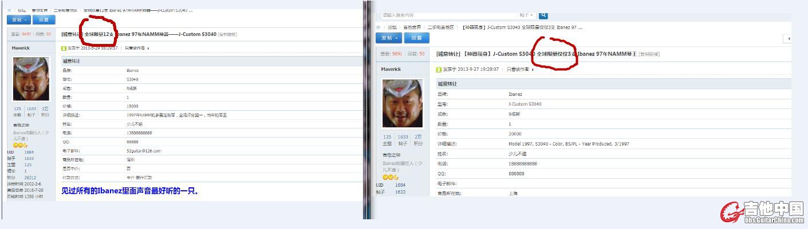Click the poster icon beside left post date
The width and height of the screenshot is (808, 229).
(64, 48)
